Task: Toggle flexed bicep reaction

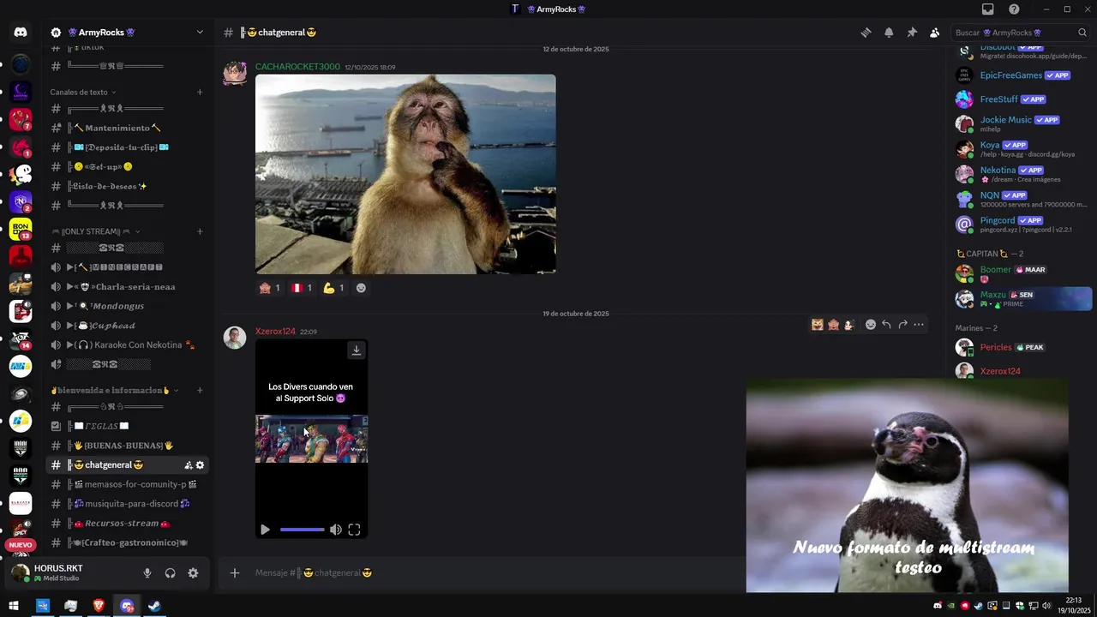Action: 333,288
